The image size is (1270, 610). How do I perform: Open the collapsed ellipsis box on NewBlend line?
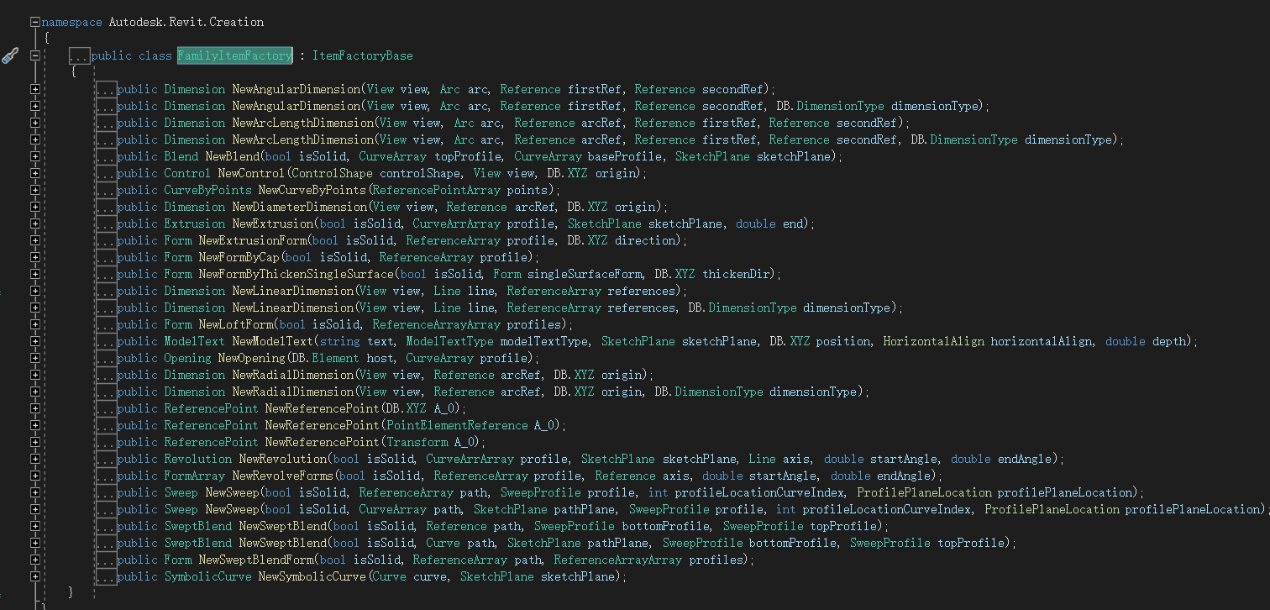pos(106,157)
